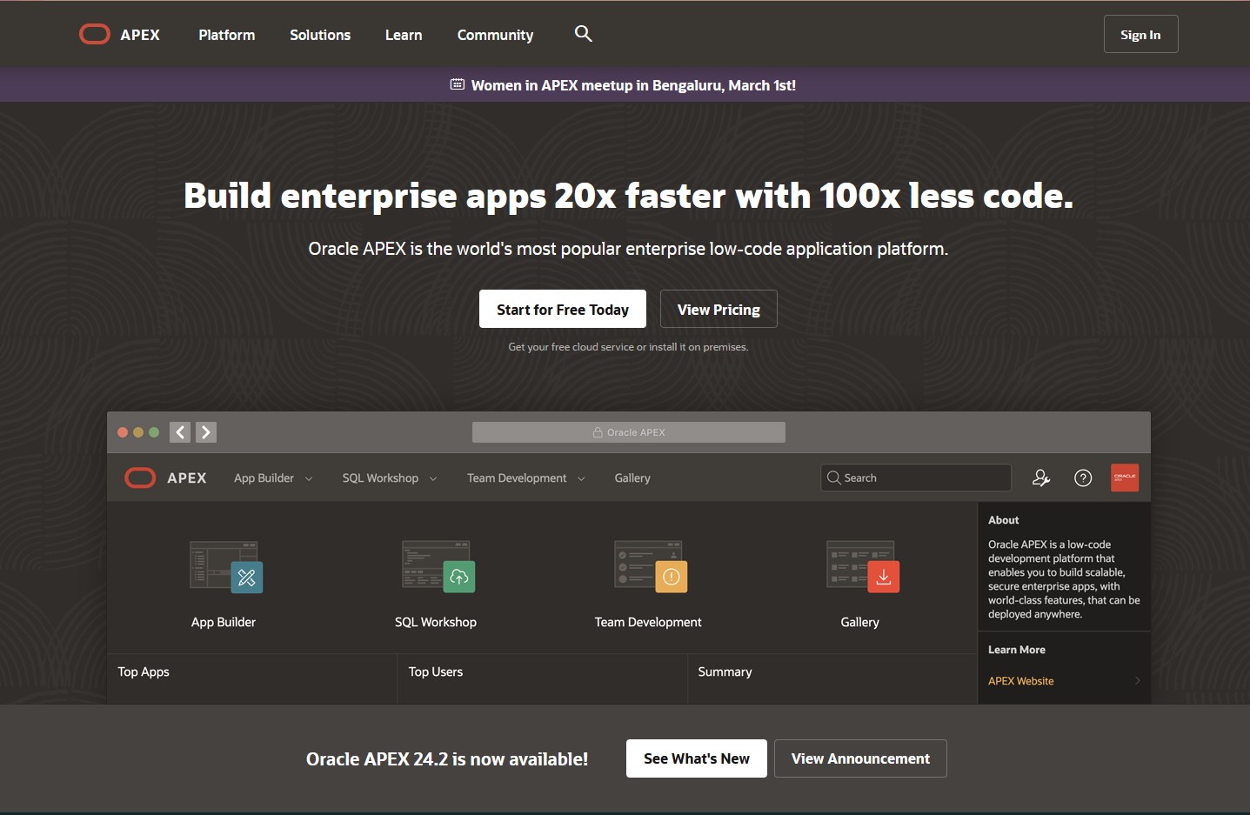Click the Oracle APEX address bar
This screenshot has height=815, width=1250.
[629, 432]
